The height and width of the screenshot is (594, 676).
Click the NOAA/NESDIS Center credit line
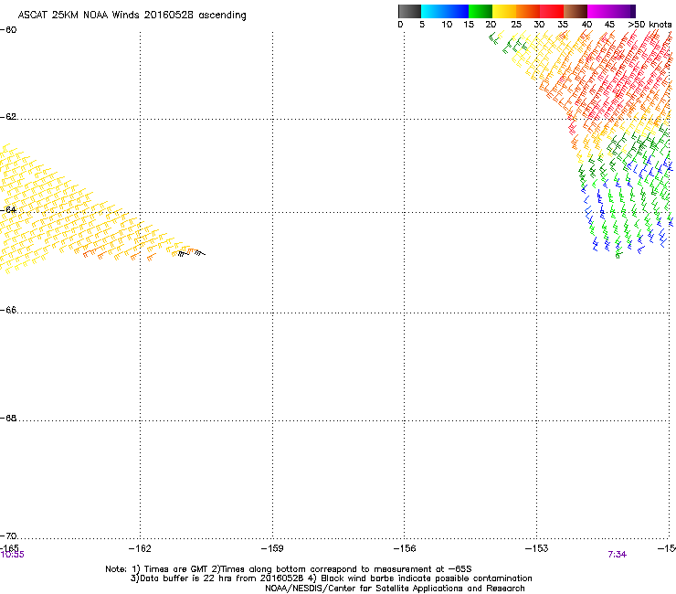coord(395,589)
